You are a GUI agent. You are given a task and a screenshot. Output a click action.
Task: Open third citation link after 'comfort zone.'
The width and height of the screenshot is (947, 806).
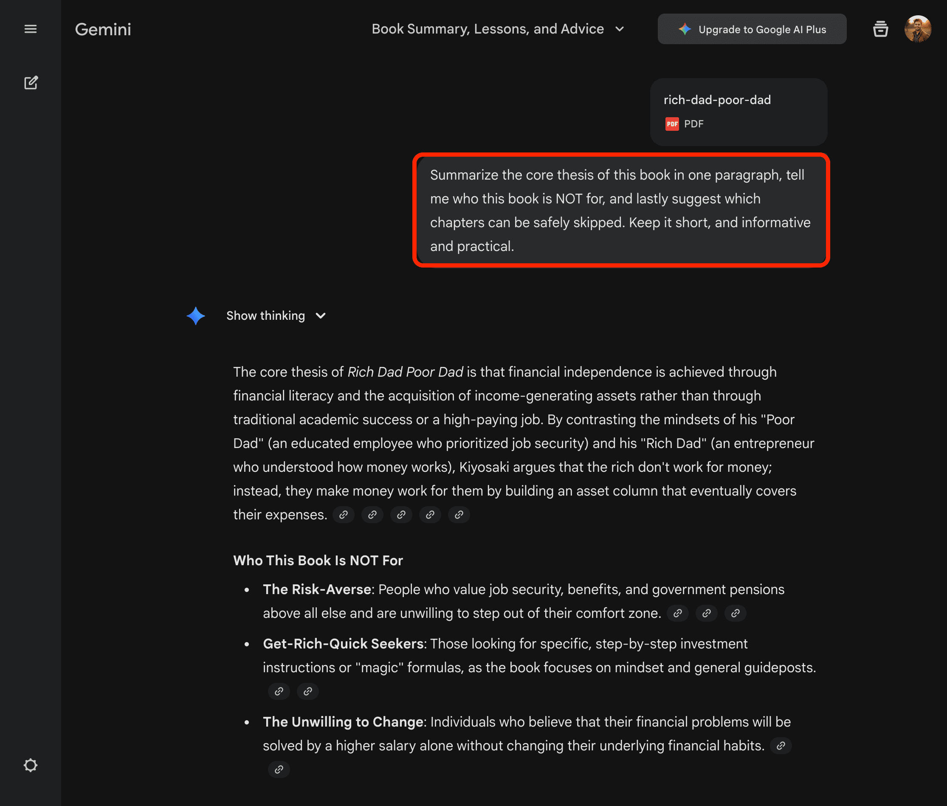tap(735, 613)
